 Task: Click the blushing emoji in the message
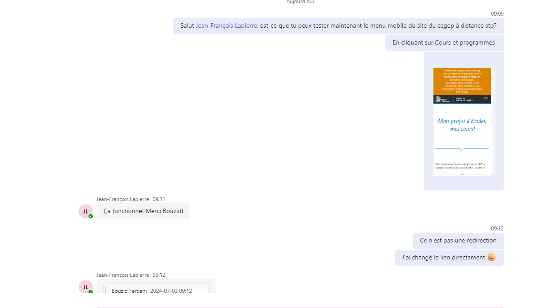tap(492, 257)
